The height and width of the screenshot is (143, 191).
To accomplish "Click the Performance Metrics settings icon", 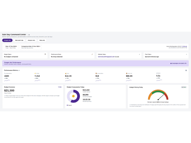I will click(x=186, y=70).
